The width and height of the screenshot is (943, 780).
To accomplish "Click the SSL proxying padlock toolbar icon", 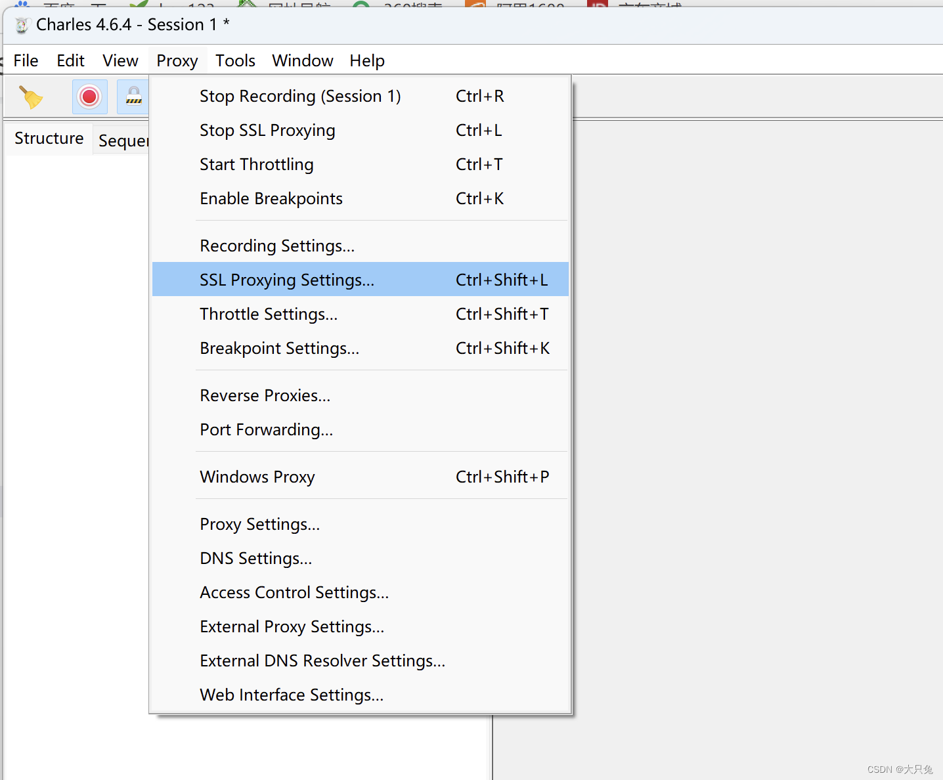I will click(133, 97).
